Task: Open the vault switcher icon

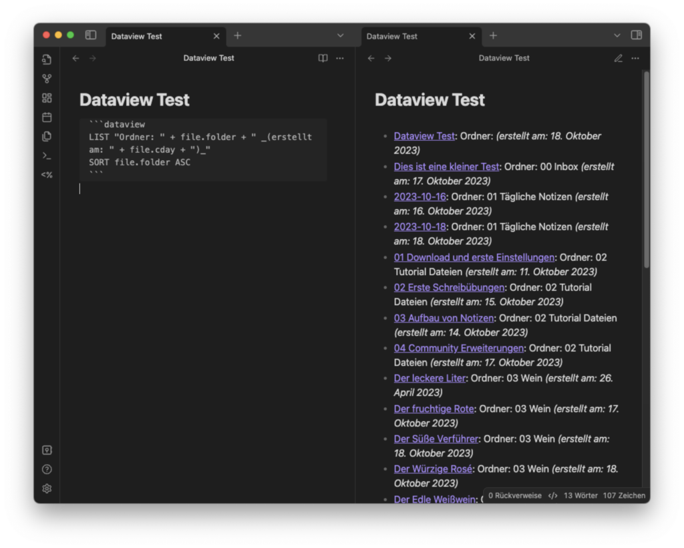Action: click(47, 451)
